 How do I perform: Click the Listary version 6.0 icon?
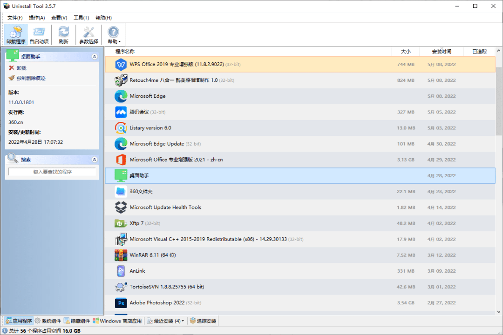[121, 128]
